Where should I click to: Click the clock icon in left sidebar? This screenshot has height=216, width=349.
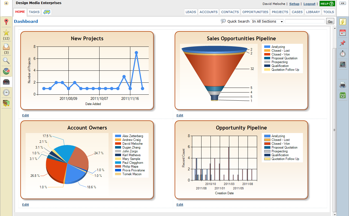click(x=6, y=92)
